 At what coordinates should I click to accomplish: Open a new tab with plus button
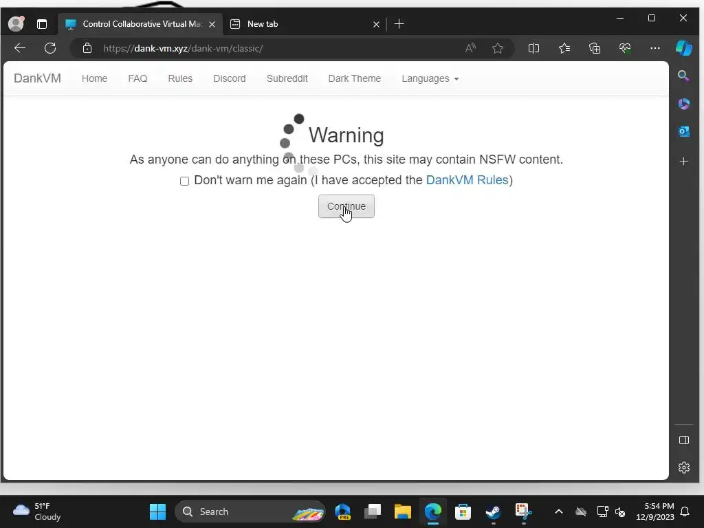pos(399,24)
